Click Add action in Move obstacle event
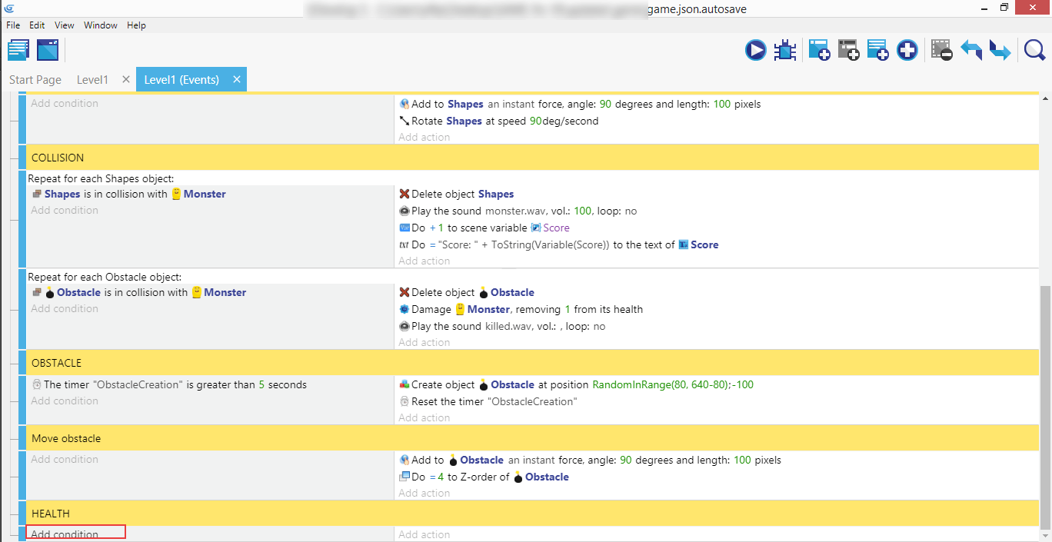This screenshot has width=1052, height=542. pyautogui.click(x=424, y=494)
